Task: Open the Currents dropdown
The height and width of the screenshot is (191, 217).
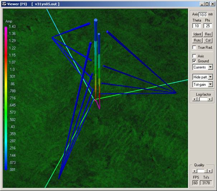Action: 210,67
